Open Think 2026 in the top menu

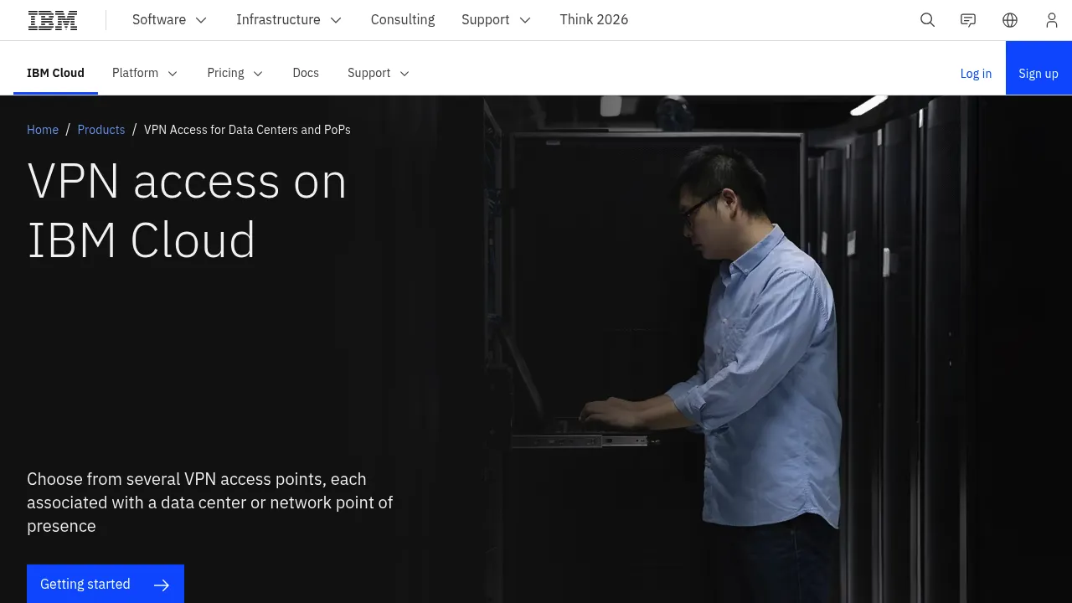[x=594, y=20]
